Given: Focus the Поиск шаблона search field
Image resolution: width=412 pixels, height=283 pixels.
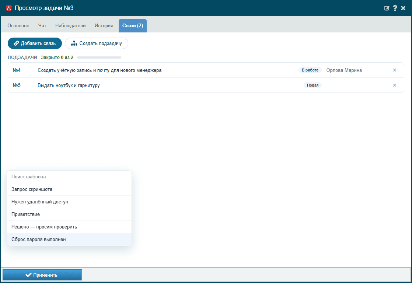Looking at the screenshot, I should tap(69, 177).
